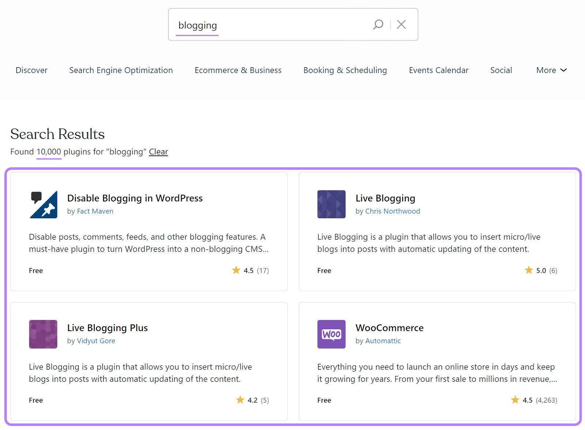This screenshot has height=430, width=585.
Task: Click the 4.2 (5) rating text
Action: coord(258,400)
